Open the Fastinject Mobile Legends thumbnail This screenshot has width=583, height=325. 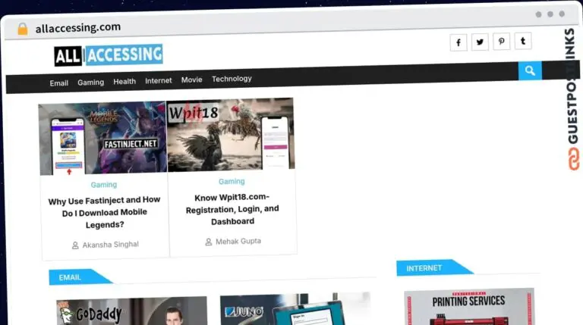102,139
